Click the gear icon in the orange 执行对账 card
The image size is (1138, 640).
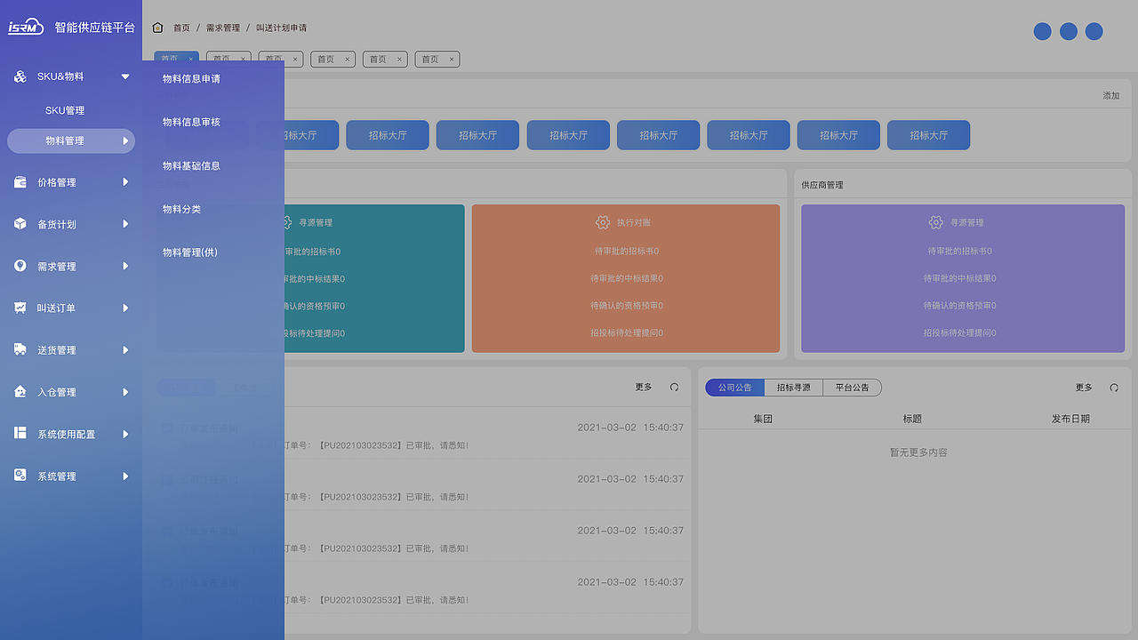point(603,222)
